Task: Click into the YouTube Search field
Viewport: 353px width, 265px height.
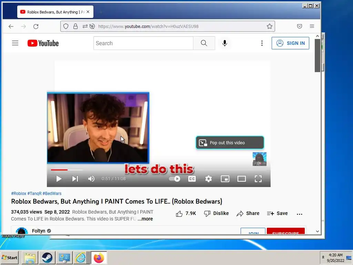Action: [x=143, y=43]
